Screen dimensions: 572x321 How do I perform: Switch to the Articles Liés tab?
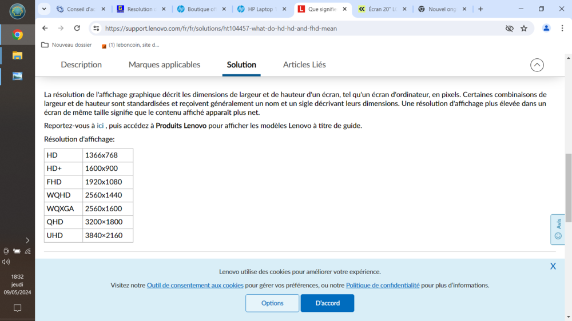(304, 65)
